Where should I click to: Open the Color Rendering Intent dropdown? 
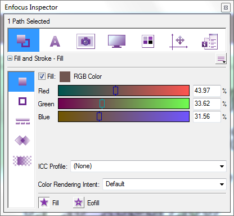(164, 184)
